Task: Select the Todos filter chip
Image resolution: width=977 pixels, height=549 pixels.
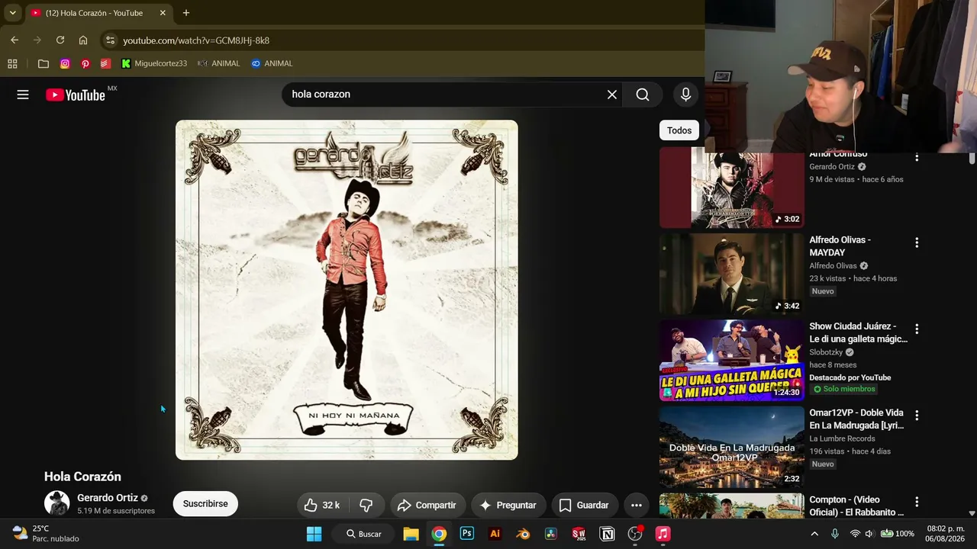Action: (x=679, y=130)
